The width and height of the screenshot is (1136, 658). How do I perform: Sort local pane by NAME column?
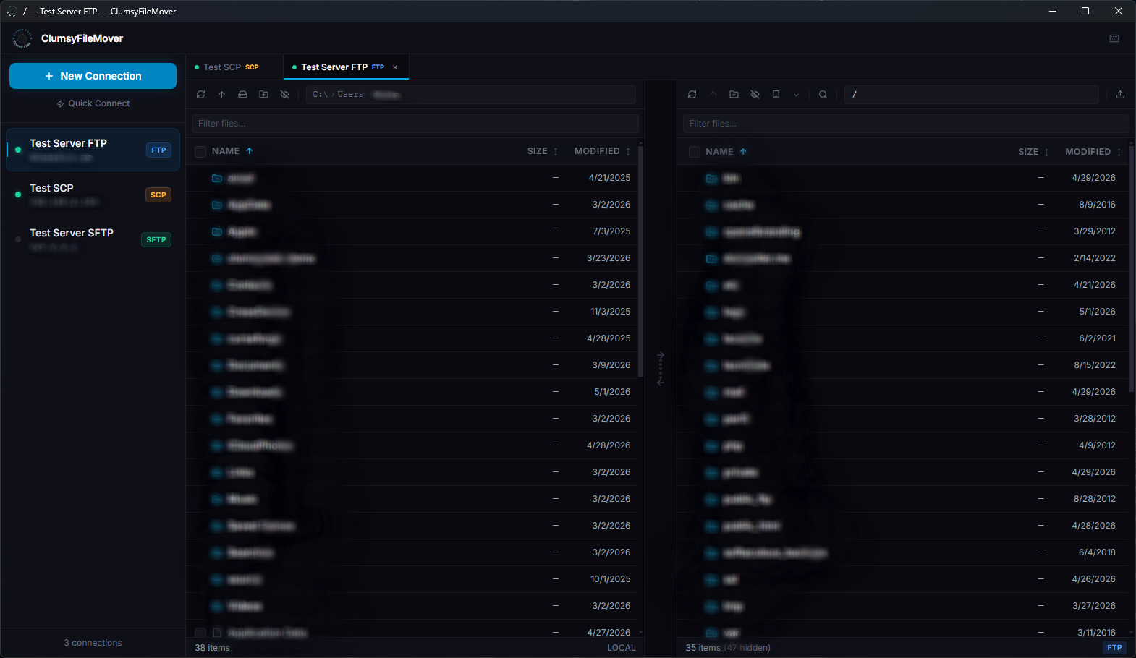tap(232, 151)
